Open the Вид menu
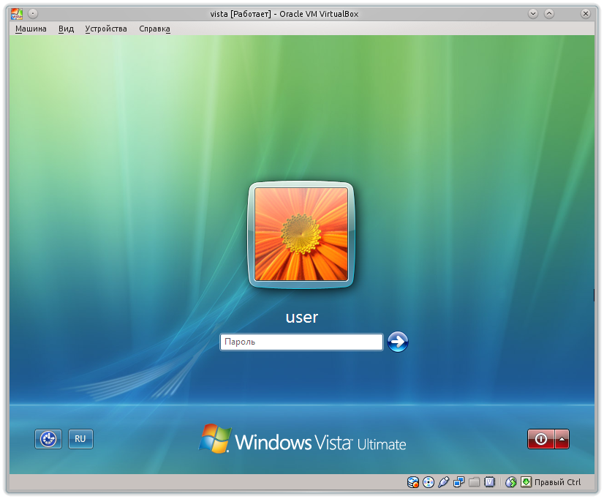 [66, 29]
